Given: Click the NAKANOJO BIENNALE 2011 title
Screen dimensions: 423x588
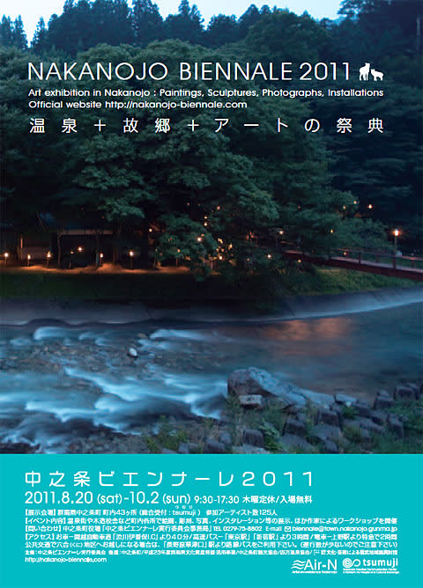Looking at the screenshot, I should [189, 71].
